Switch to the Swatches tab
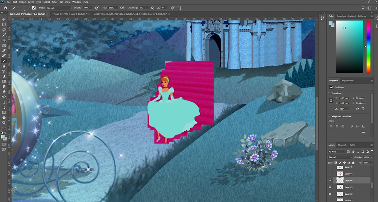 [341, 16]
